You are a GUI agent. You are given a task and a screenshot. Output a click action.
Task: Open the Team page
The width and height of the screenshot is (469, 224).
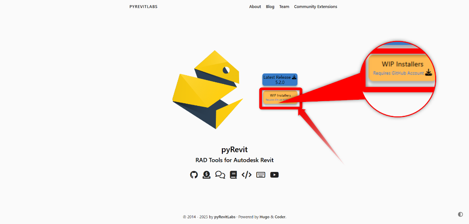(x=284, y=7)
